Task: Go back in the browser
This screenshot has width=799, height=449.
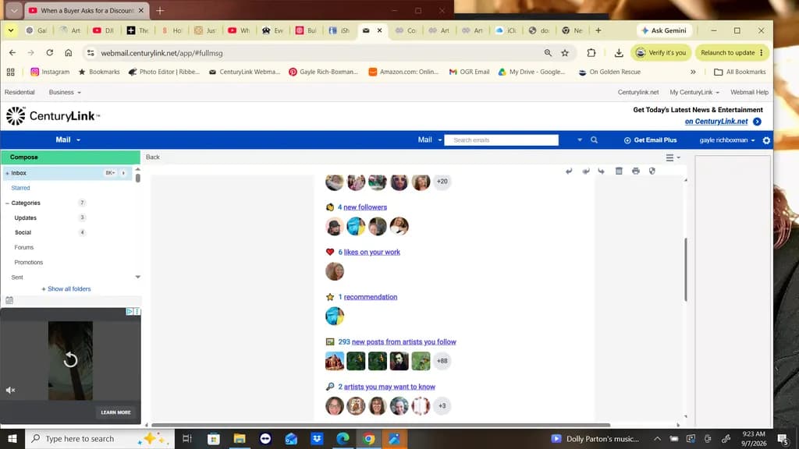Action: pos(12,53)
